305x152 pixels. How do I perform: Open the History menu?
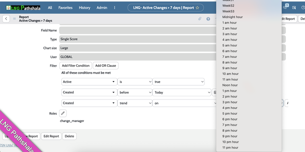tap(84, 8)
